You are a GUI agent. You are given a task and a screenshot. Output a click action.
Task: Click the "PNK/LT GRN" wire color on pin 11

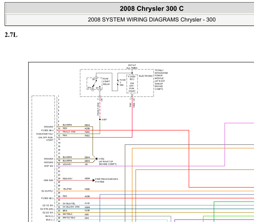[x=69, y=132]
